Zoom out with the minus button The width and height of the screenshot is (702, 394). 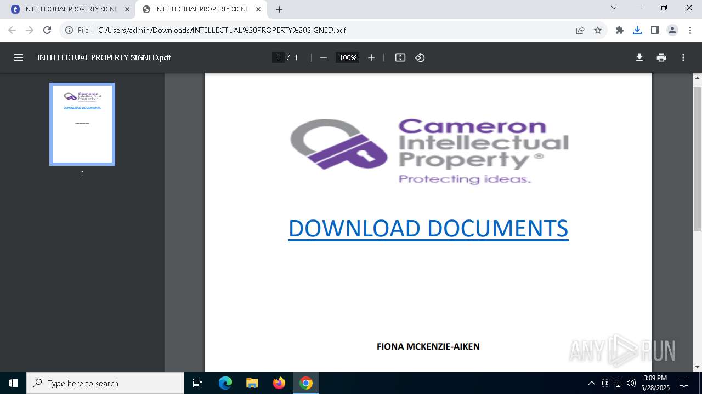tap(324, 57)
